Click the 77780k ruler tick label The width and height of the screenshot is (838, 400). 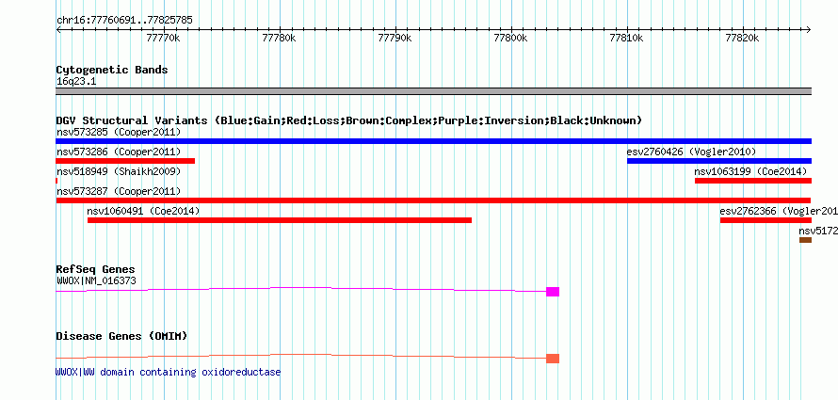coord(280,38)
